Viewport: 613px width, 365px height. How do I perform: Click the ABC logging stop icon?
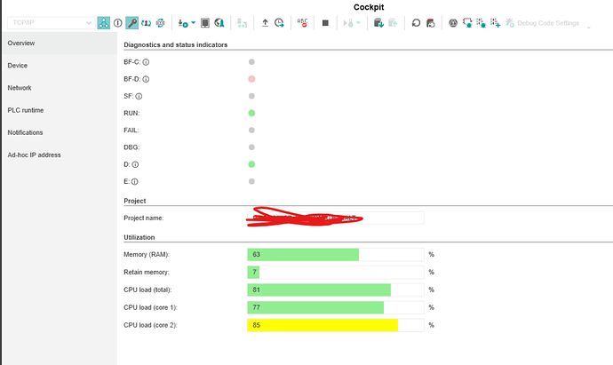click(302, 23)
